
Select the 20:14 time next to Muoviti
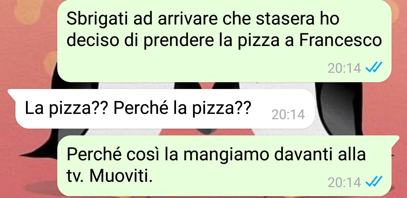pos(344,183)
